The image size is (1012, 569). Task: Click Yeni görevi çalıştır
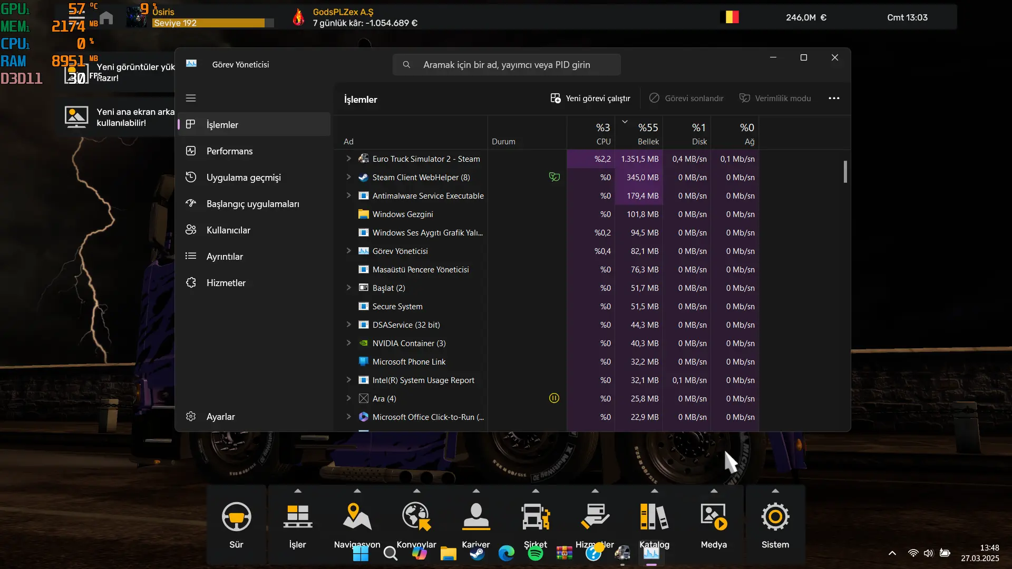(590, 99)
